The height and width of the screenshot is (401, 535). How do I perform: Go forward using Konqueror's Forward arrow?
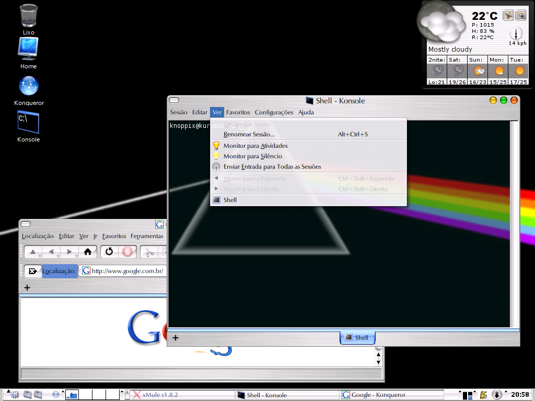(x=69, y=252)
